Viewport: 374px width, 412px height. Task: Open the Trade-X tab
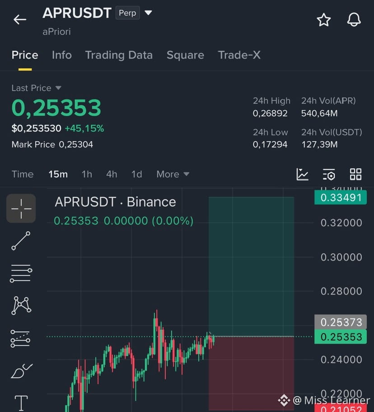pos(239,55)
